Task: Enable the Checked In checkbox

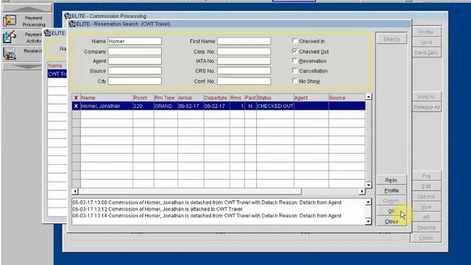Action: point(294,41)
